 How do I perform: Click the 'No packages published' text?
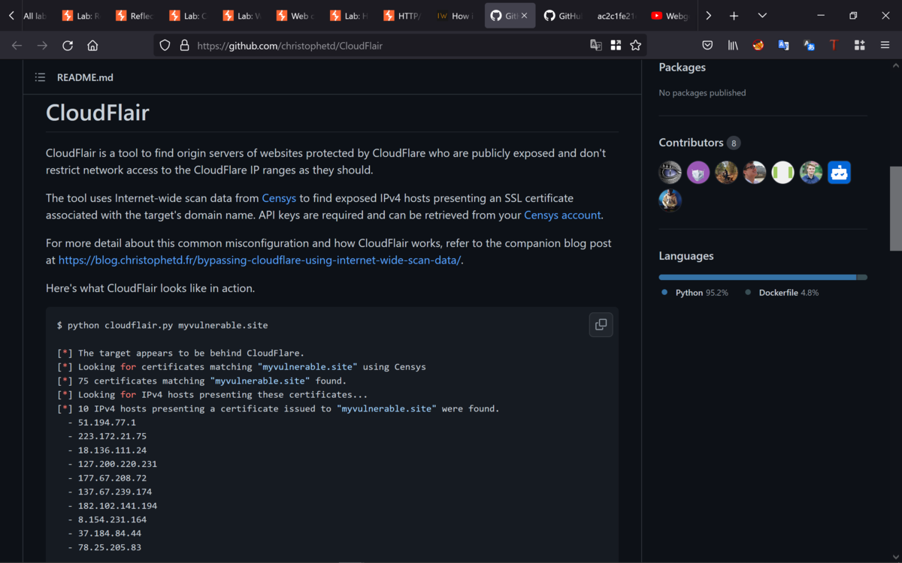click(702, 93)
